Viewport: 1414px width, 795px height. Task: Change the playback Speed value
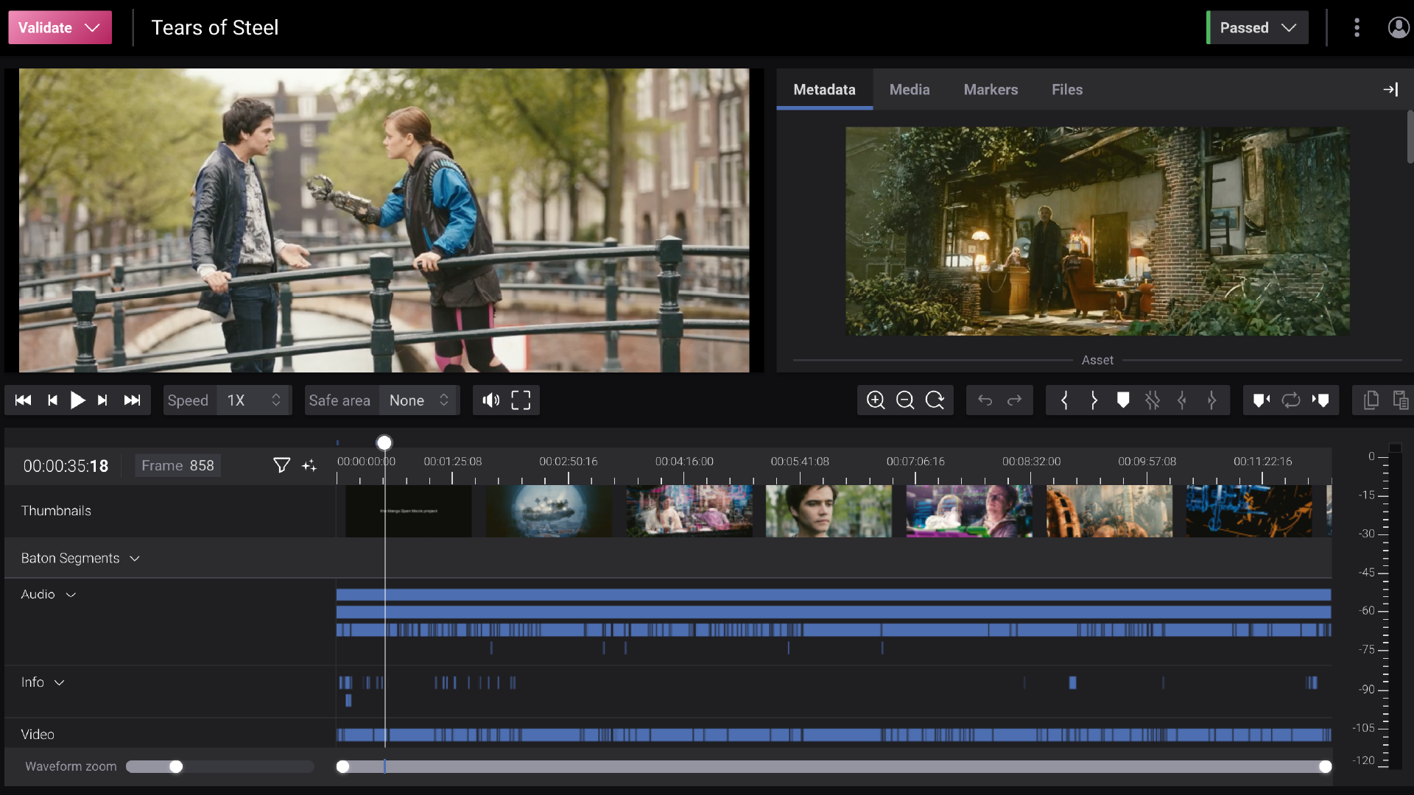tap(254, 400)
